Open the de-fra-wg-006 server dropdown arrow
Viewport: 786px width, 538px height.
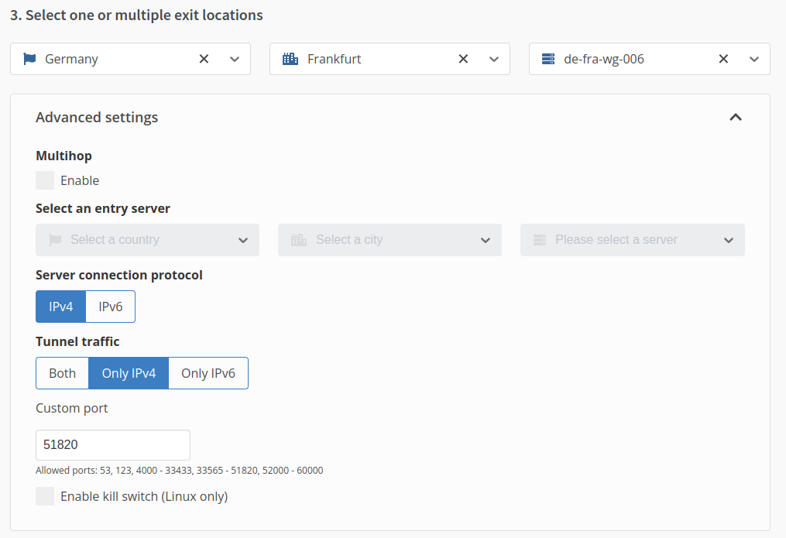754,59
